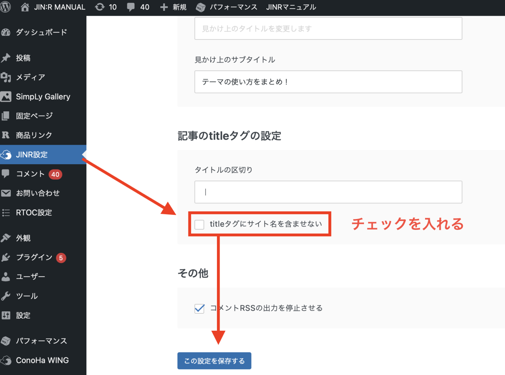505x375 pixels.
Task: Go to 固定ページ in the sidebar
Action: [x=34, y=116]
